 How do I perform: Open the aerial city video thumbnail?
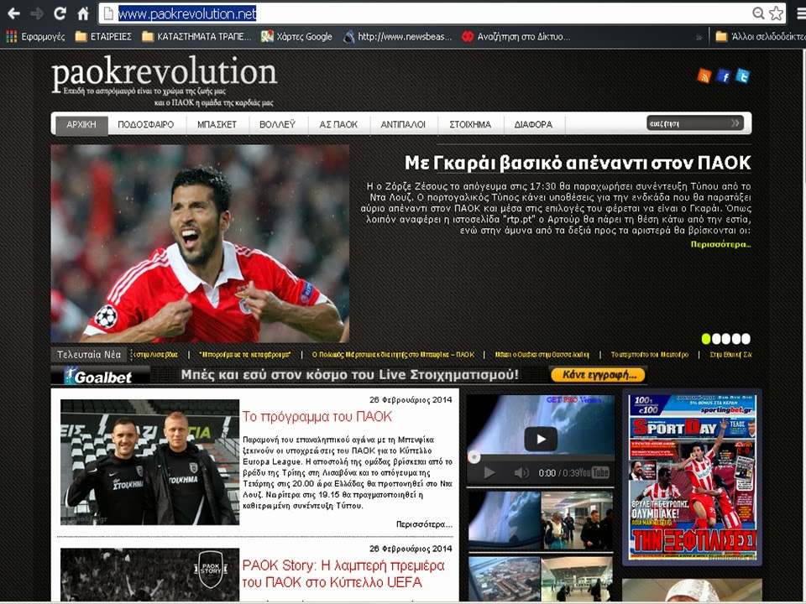click(504, 579)
